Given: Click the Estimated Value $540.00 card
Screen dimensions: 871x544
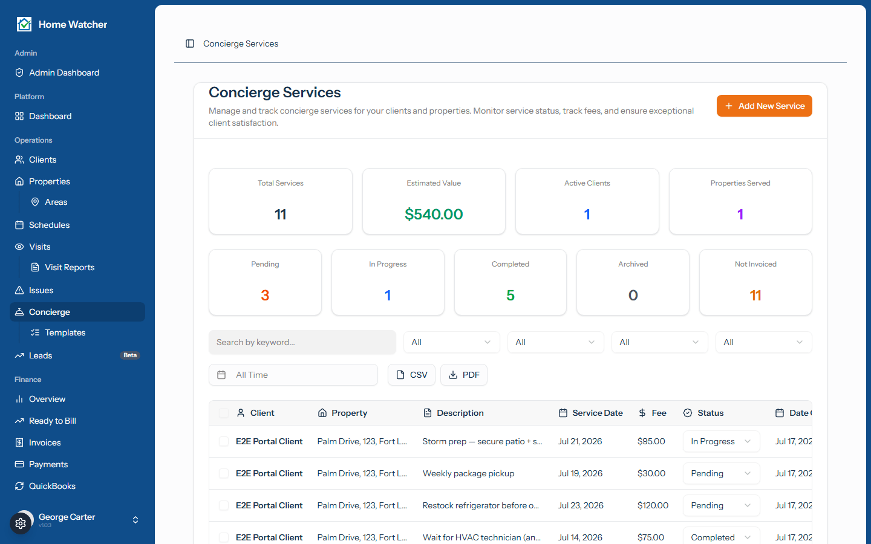Looking at the screenshot, I should tap(434, 201).
